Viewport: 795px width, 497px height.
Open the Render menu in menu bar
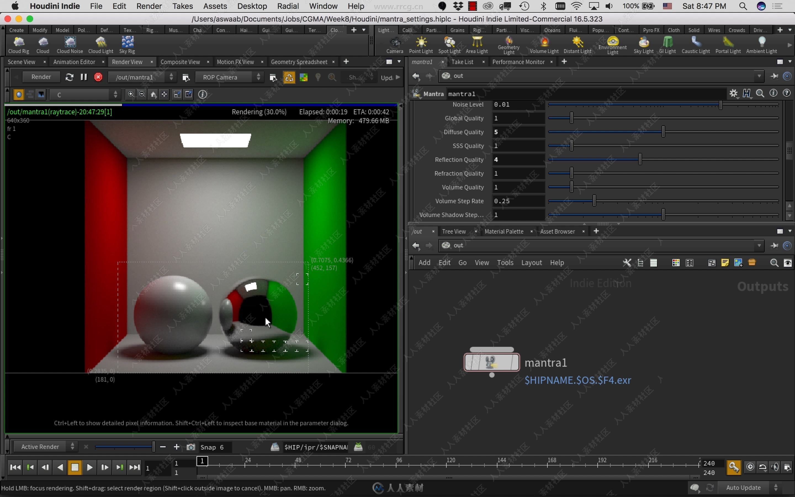pyautogui.click(x=149, y=6)
